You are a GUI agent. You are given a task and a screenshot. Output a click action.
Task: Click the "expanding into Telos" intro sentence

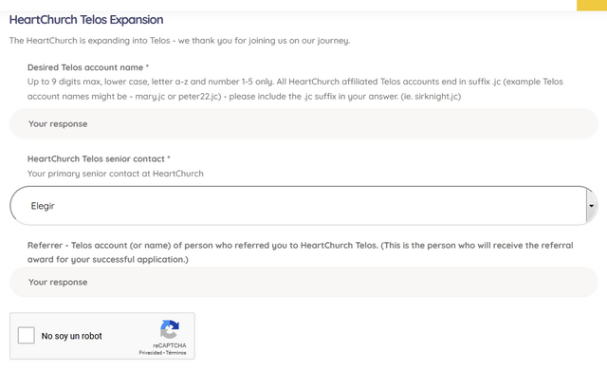tap(179, 41)
